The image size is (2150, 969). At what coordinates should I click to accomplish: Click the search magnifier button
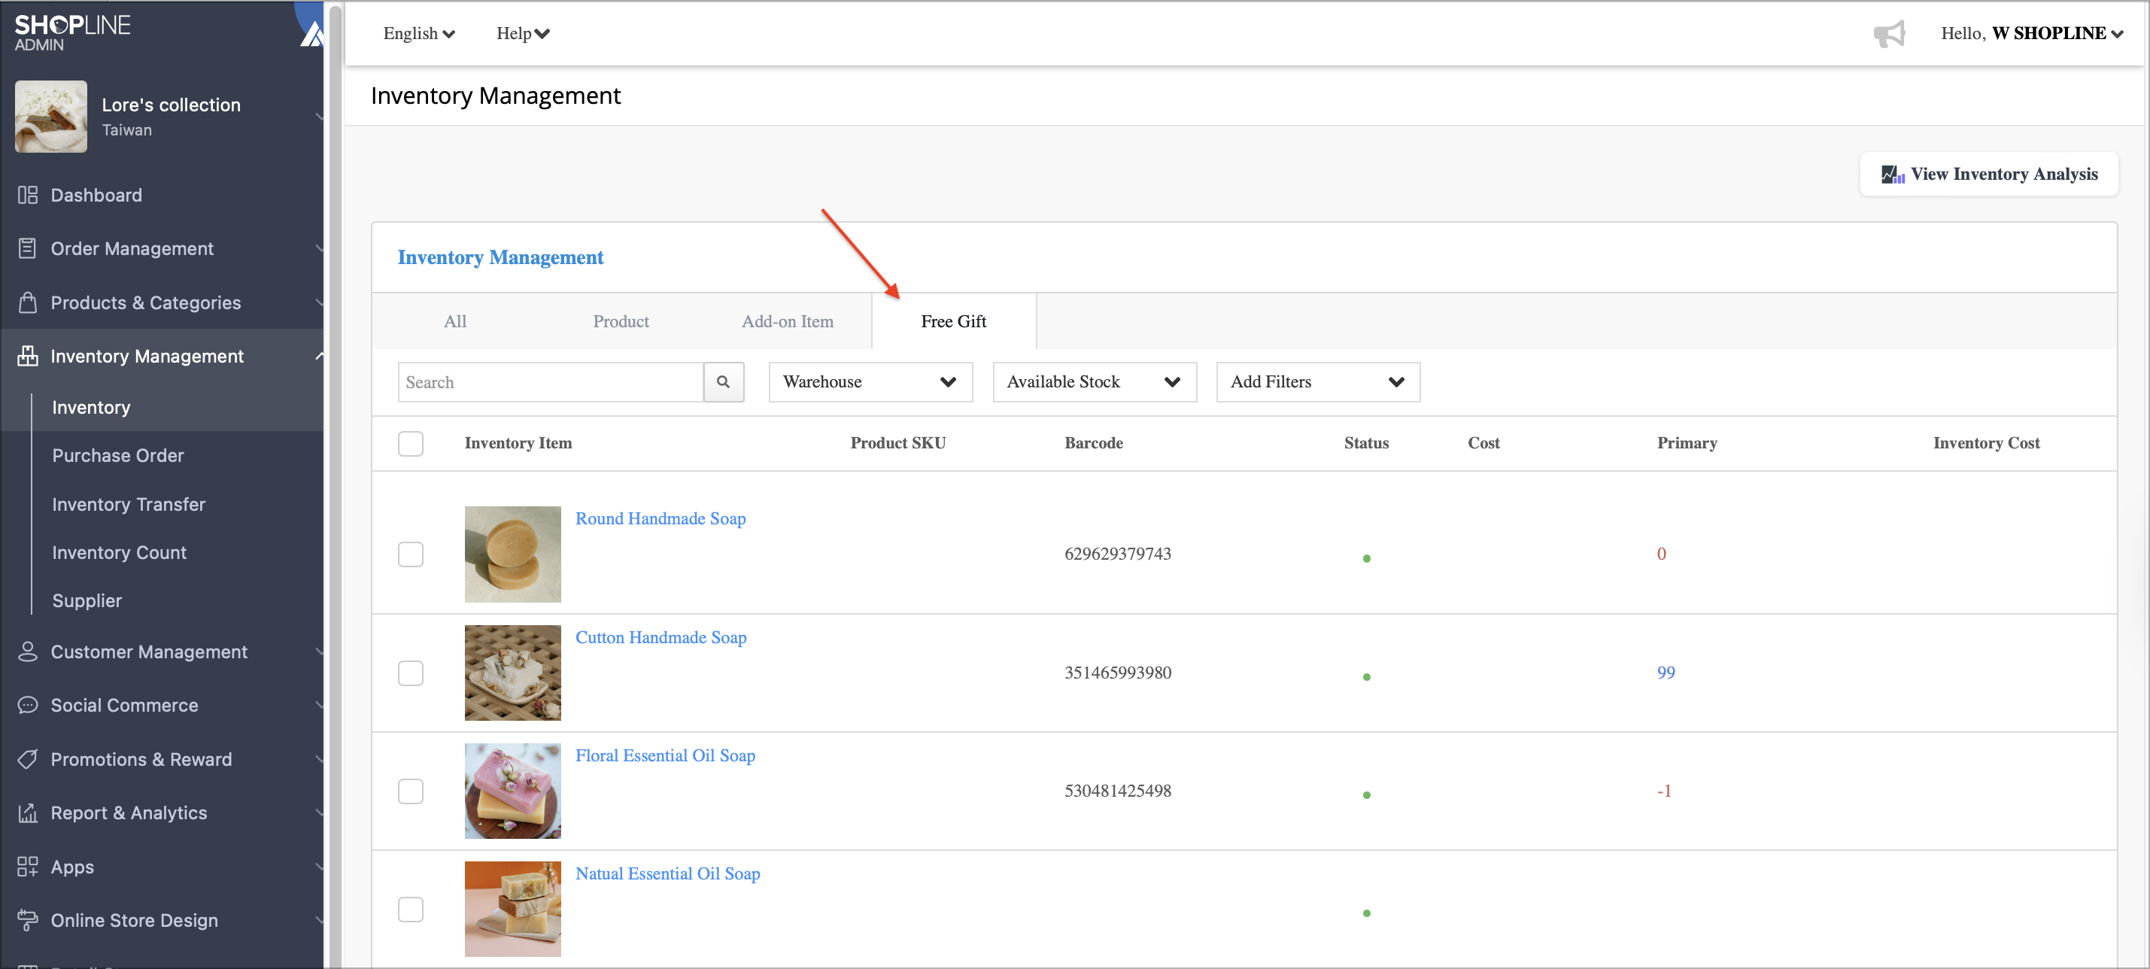pos(723,381)
